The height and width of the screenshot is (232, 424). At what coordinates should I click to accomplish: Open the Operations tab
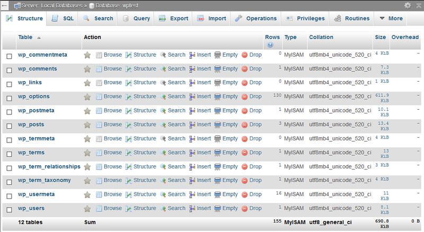coord(256,19)
